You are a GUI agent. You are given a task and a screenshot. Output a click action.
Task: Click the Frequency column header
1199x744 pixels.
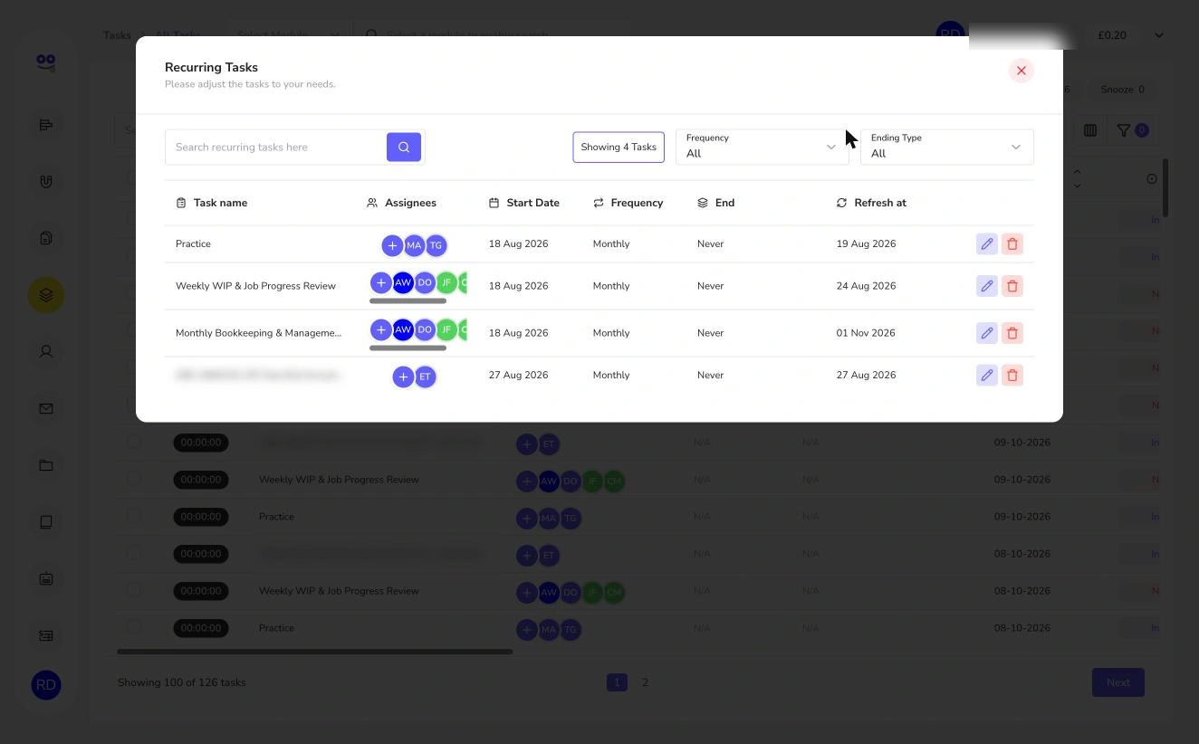[x=628, y=203]
